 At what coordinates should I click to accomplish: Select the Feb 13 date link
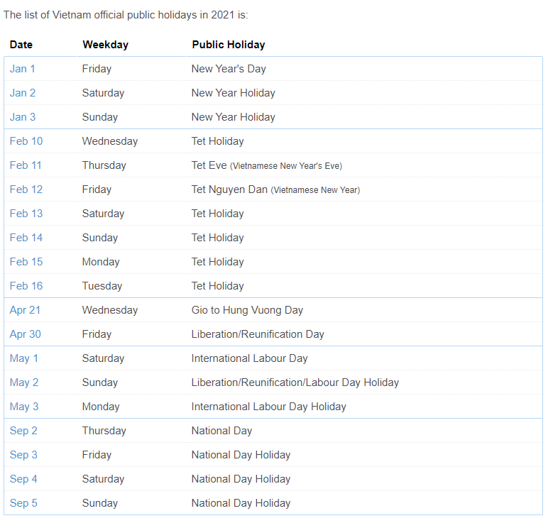point(26,214)
